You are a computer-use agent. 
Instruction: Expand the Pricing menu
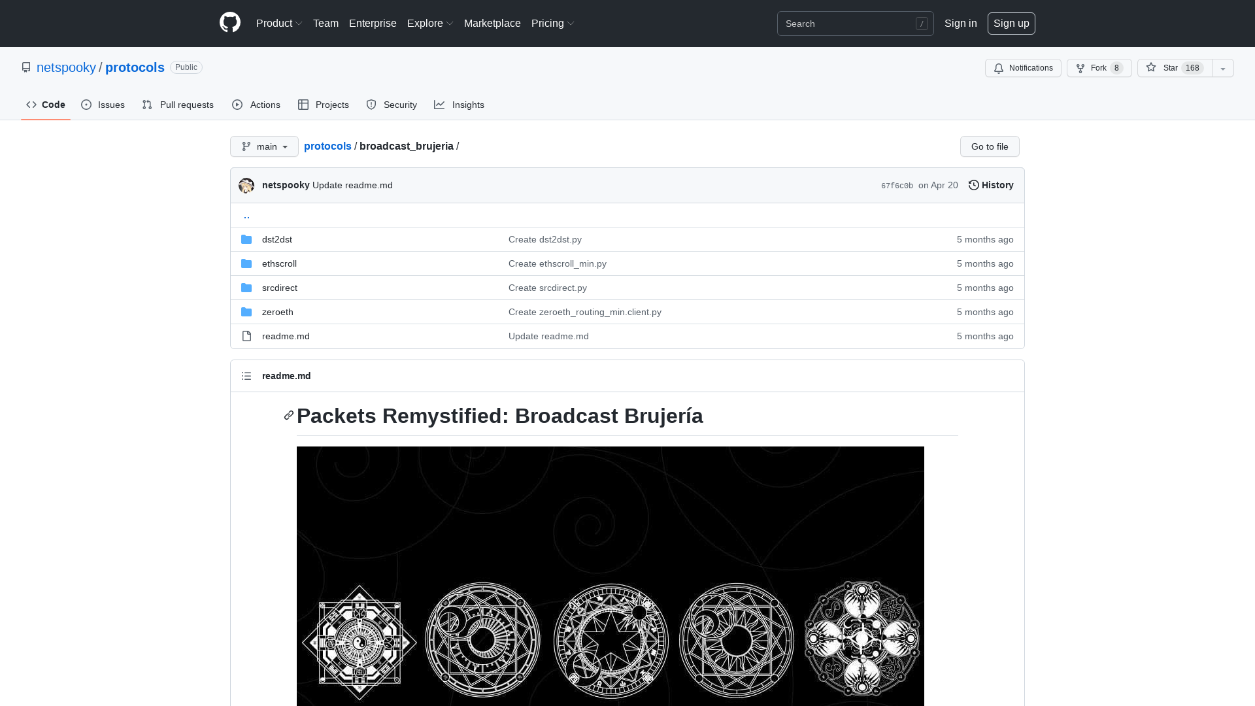(x=553, y=23)
